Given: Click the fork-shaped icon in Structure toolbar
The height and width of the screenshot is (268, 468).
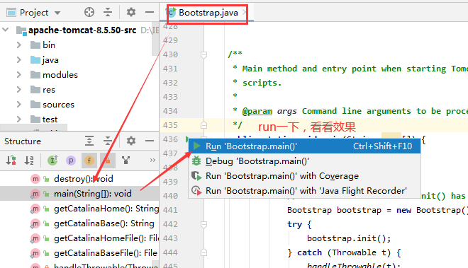Looking at the screenshot, I should 126,161.
